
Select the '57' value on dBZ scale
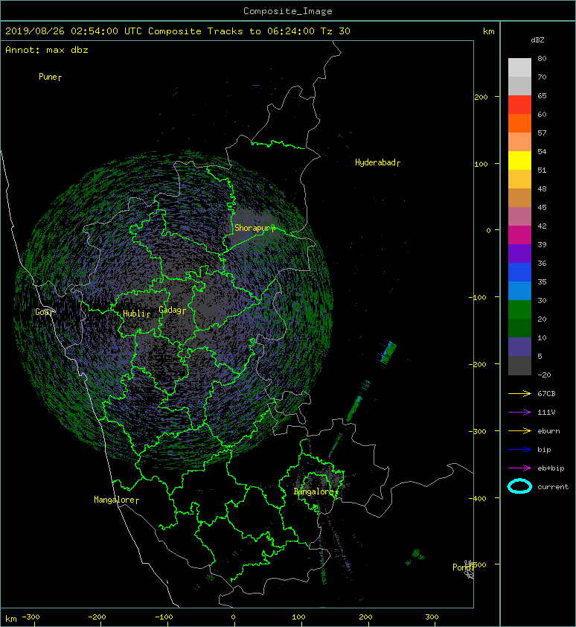pos(542,133)
